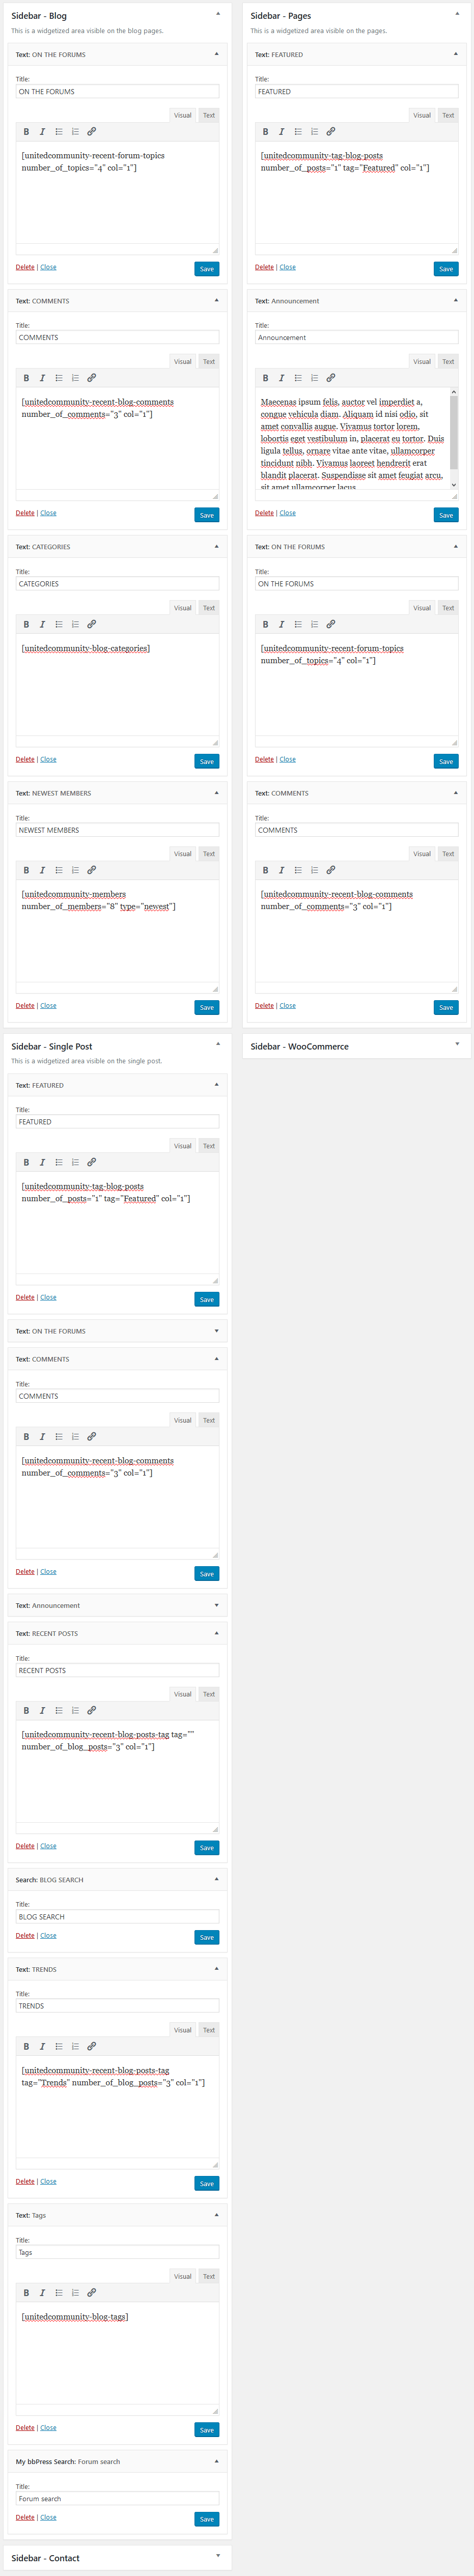This screenshot has height=2576, width=474.
Task: Click numbered list icon in NEWEST MEMBERS editor
Action: pyautogui.click(x=75, y=870)
